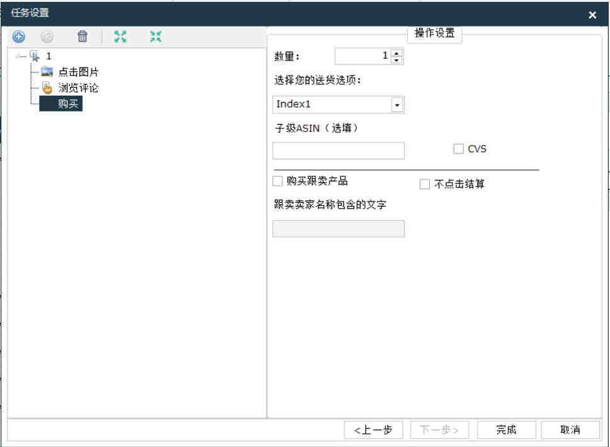Image resolution: width=610 pixels, height=447 pixels.
Task: Increase quantity with the up spinner arrow
Action: (396, 53)
